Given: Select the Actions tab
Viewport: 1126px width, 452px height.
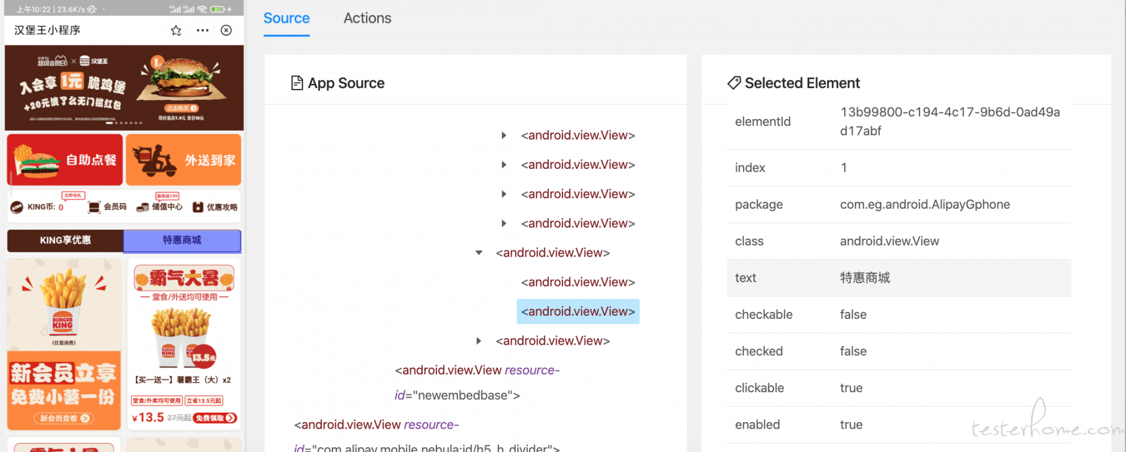Looking at the screenshot, I should [367, 18].
